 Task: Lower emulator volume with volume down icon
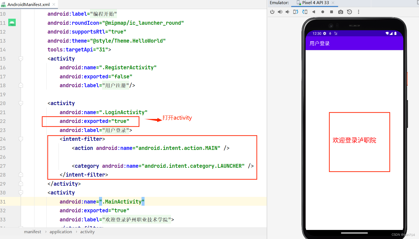point(287,12)
